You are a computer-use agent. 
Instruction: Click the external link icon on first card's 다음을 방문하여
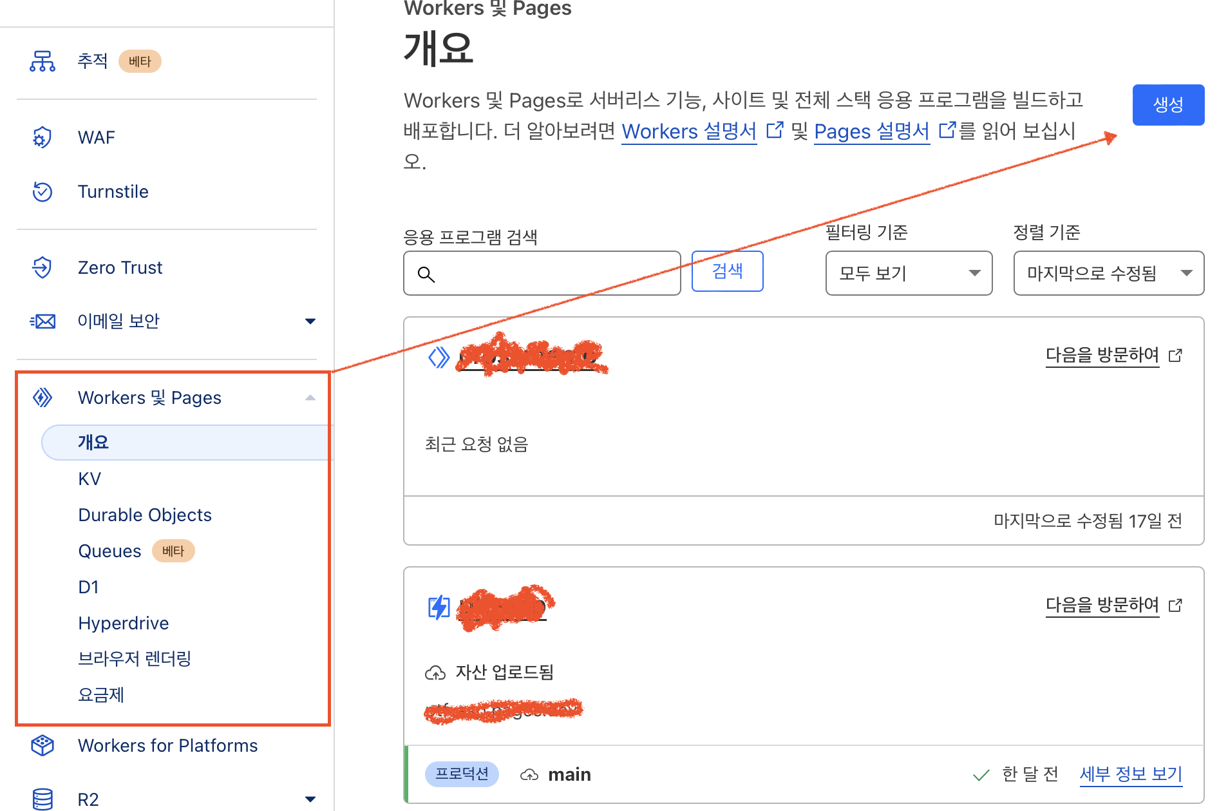tap(1176, 356)
